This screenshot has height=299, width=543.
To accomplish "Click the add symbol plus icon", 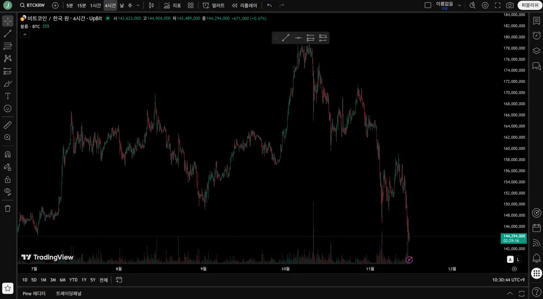I will point(55,5).
